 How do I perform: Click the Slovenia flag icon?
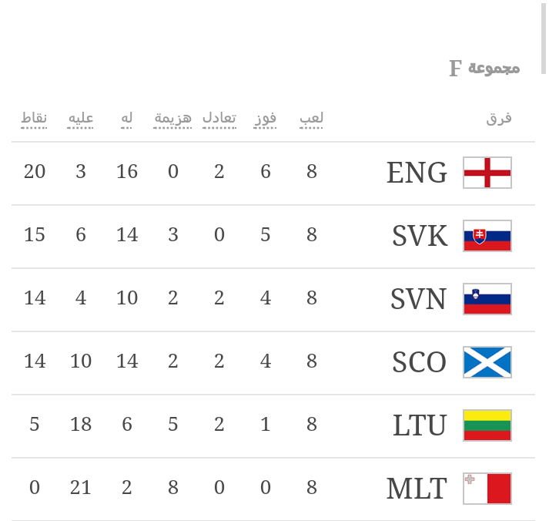click(487, 299)
